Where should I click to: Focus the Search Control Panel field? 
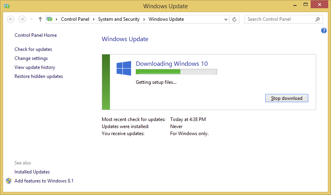284,19
